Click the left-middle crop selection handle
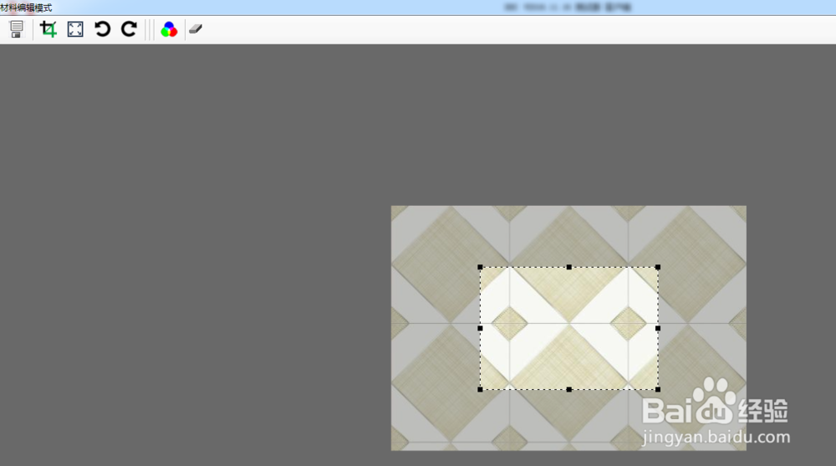Viewport: 836px width, 466px height. coord(481,328)
